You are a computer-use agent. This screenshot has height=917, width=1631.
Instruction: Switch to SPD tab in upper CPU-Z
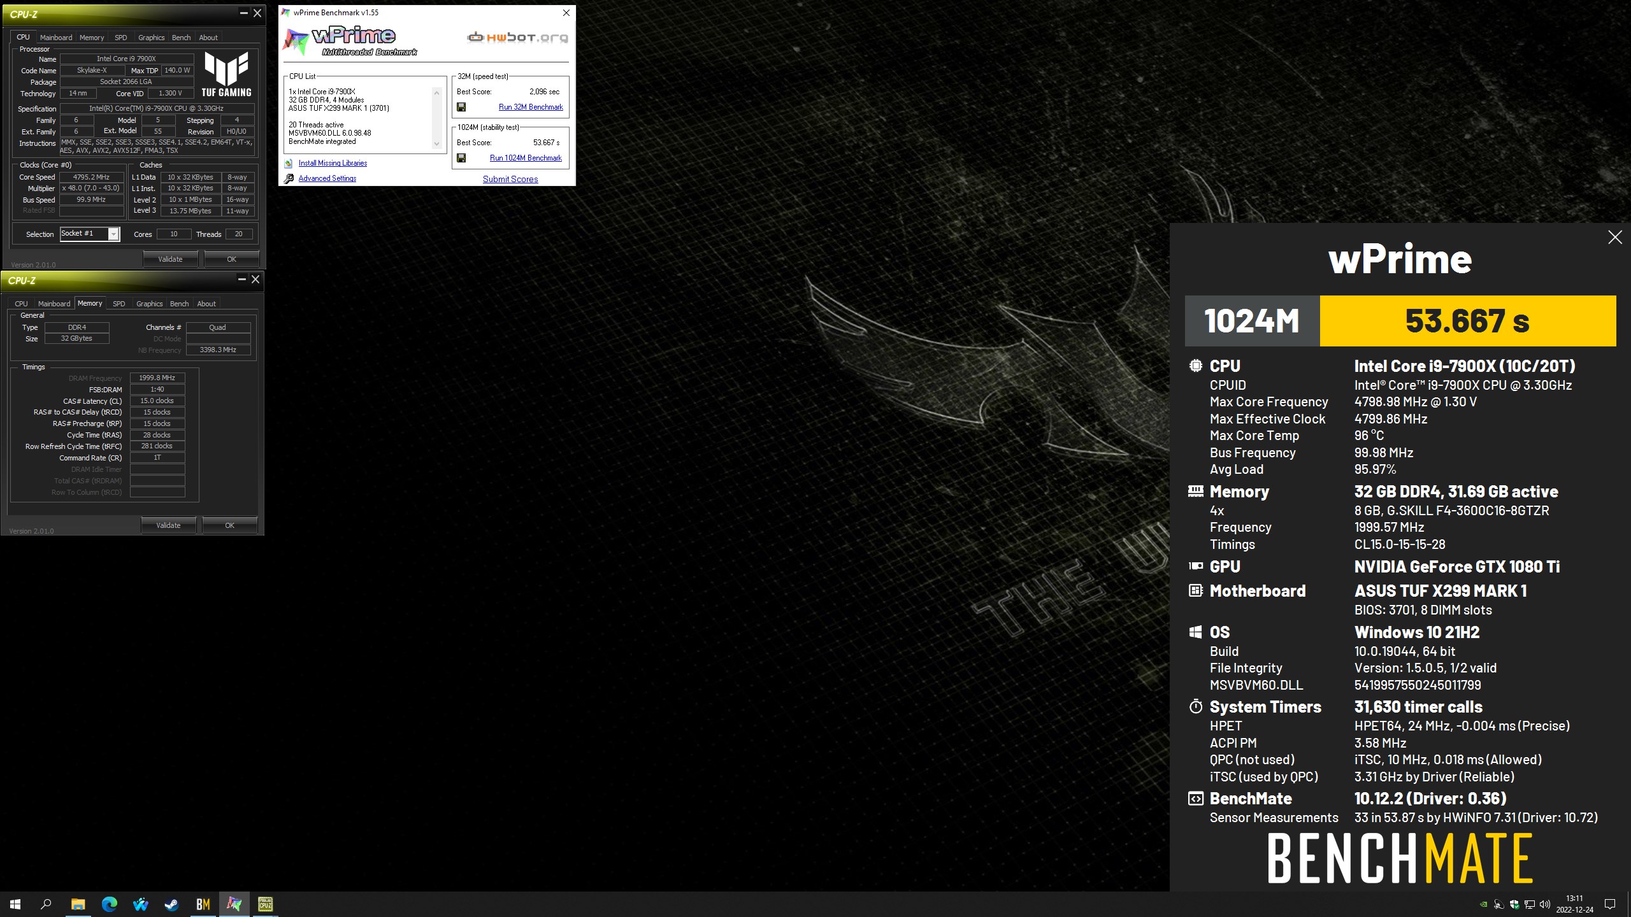coord(121,38)
